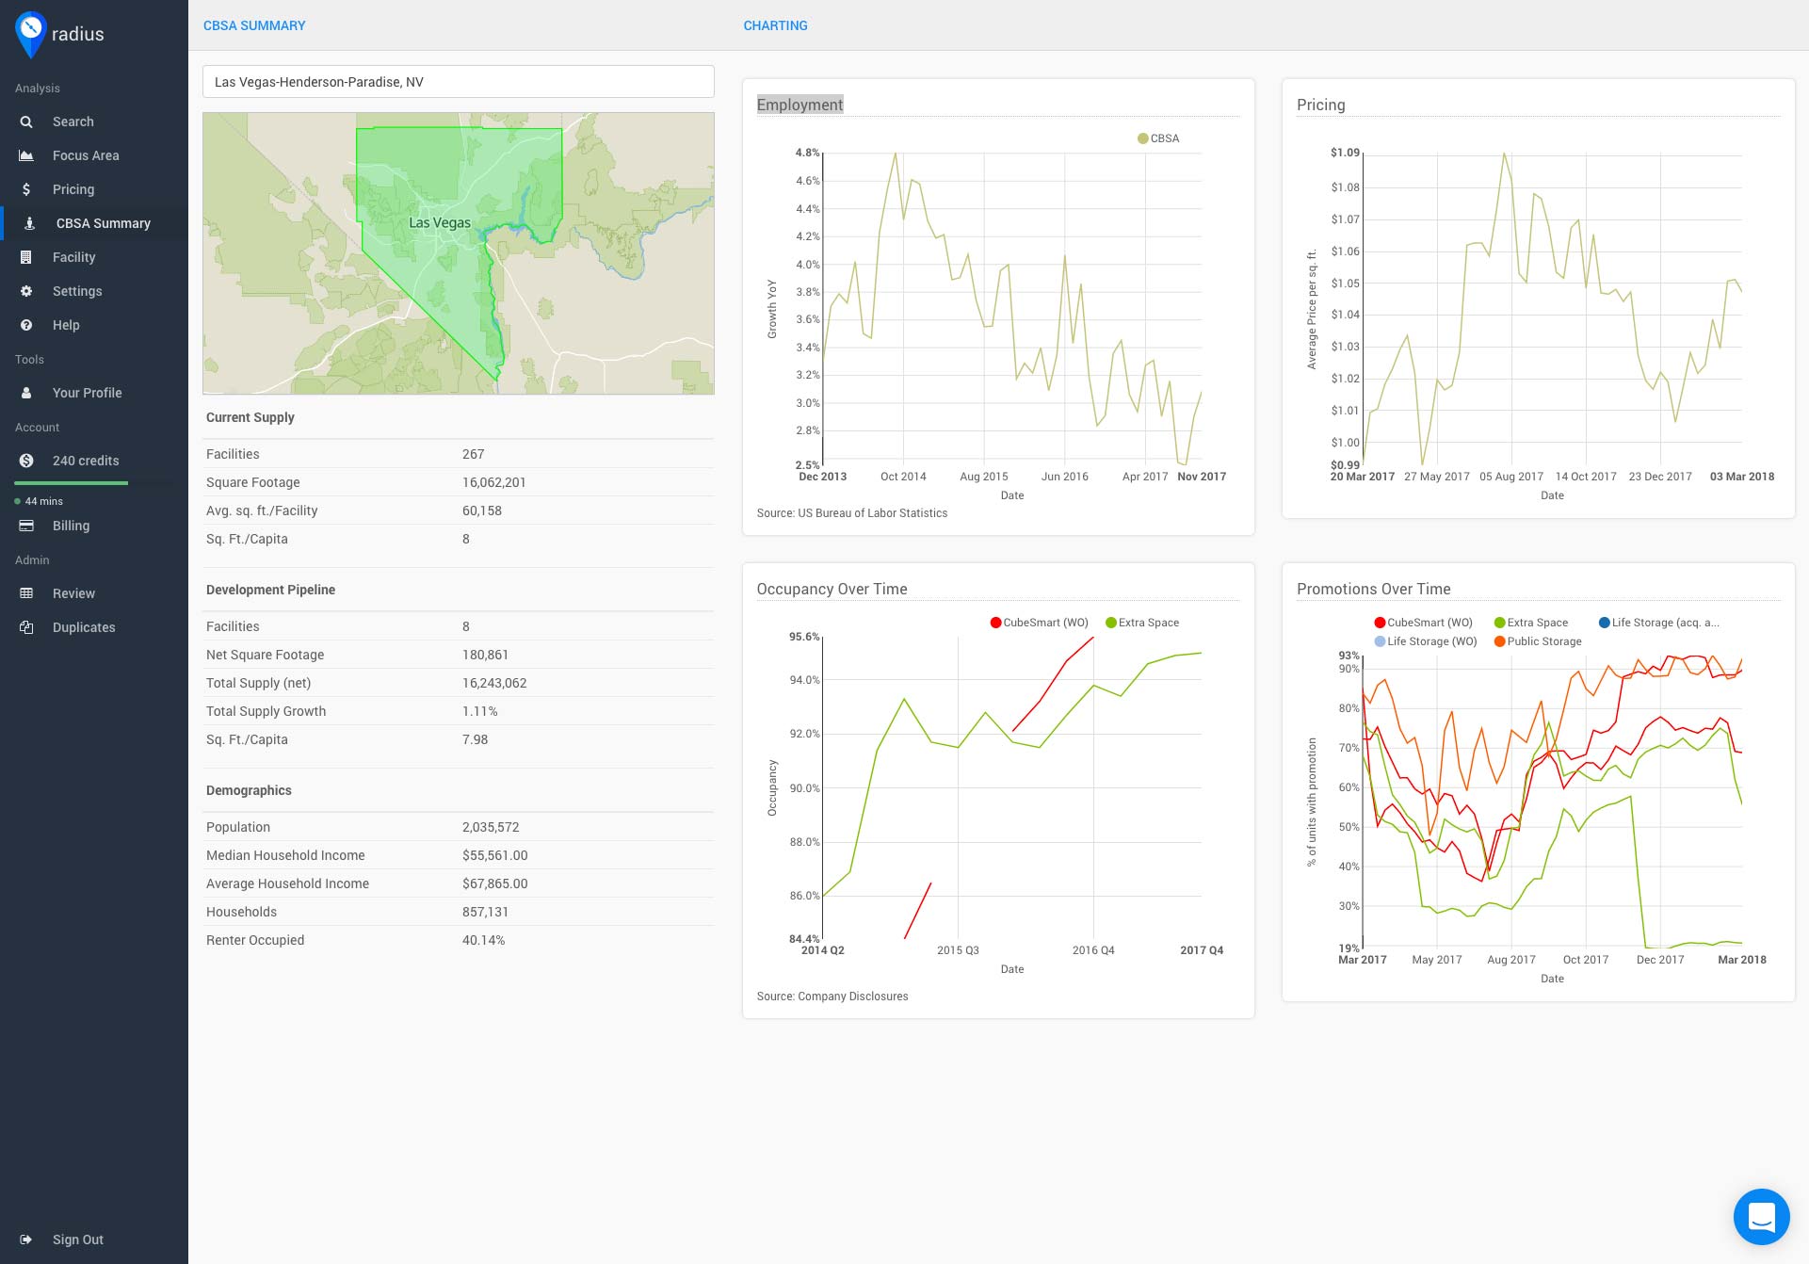Viewport: 1809px width, 1264px height.
Task: Click inside the Las Vegas CBSA search field
Action: point(458,81)
